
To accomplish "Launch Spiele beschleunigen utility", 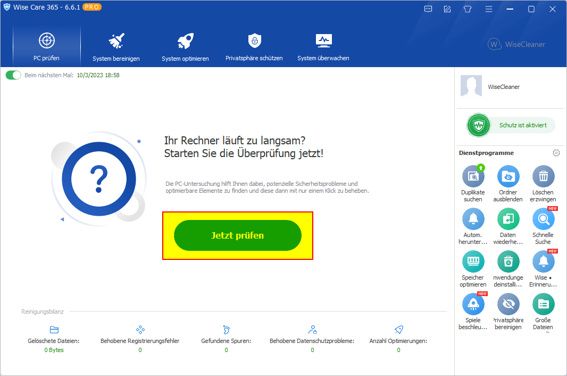I will click(473, 312).
